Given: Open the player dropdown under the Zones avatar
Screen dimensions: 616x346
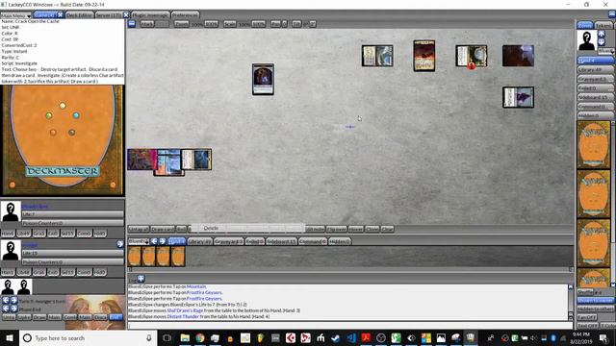Looking at the screenshot, I should (606, 51).
